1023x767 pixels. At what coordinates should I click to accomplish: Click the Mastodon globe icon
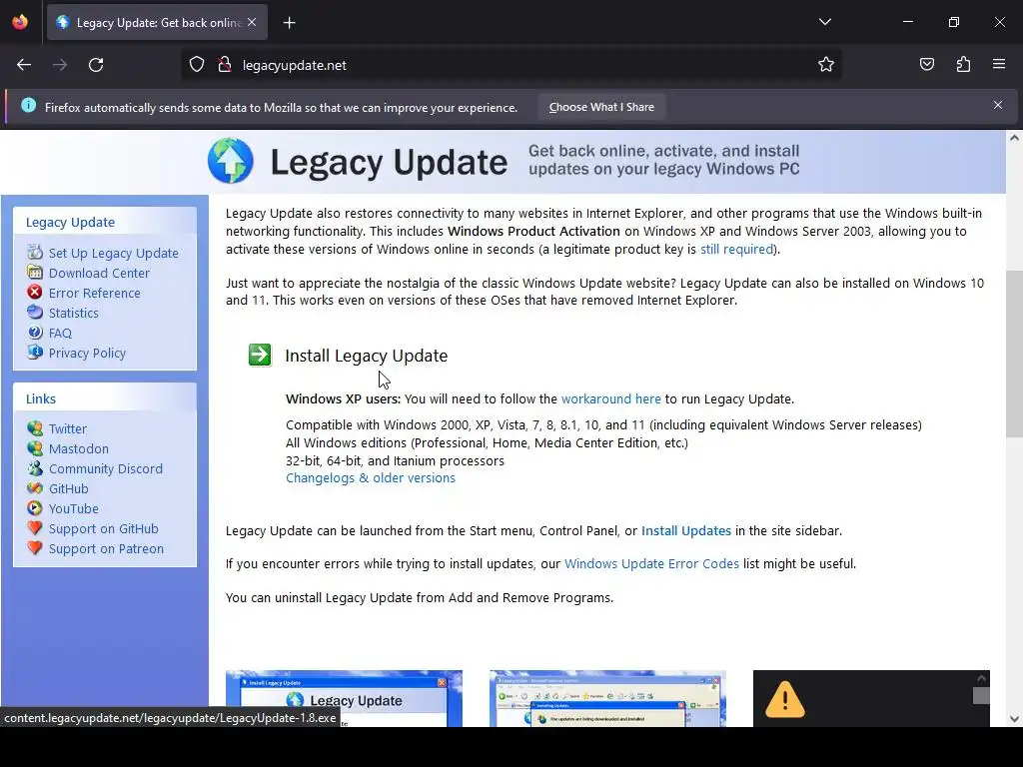[35, 448]
